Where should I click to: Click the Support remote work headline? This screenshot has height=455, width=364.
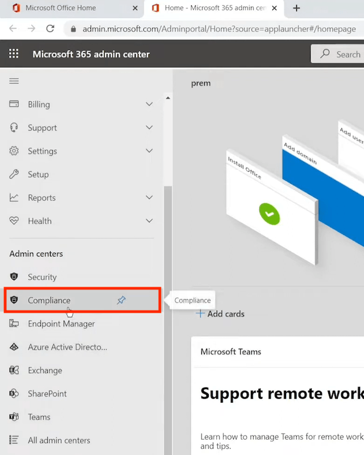point(282,394)
